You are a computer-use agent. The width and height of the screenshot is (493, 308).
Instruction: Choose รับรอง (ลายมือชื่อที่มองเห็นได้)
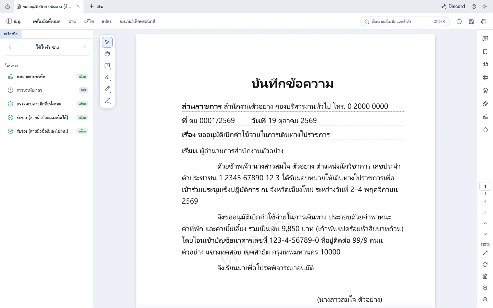(47, 117)
